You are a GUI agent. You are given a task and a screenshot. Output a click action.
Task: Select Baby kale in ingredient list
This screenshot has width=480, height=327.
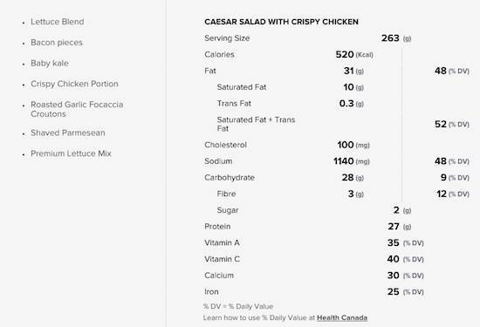pos(50,63)
